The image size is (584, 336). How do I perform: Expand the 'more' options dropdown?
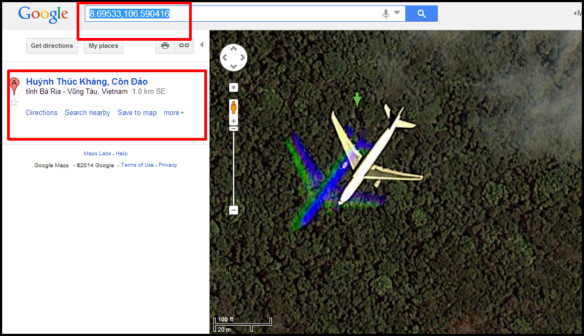tap(174, 113)
